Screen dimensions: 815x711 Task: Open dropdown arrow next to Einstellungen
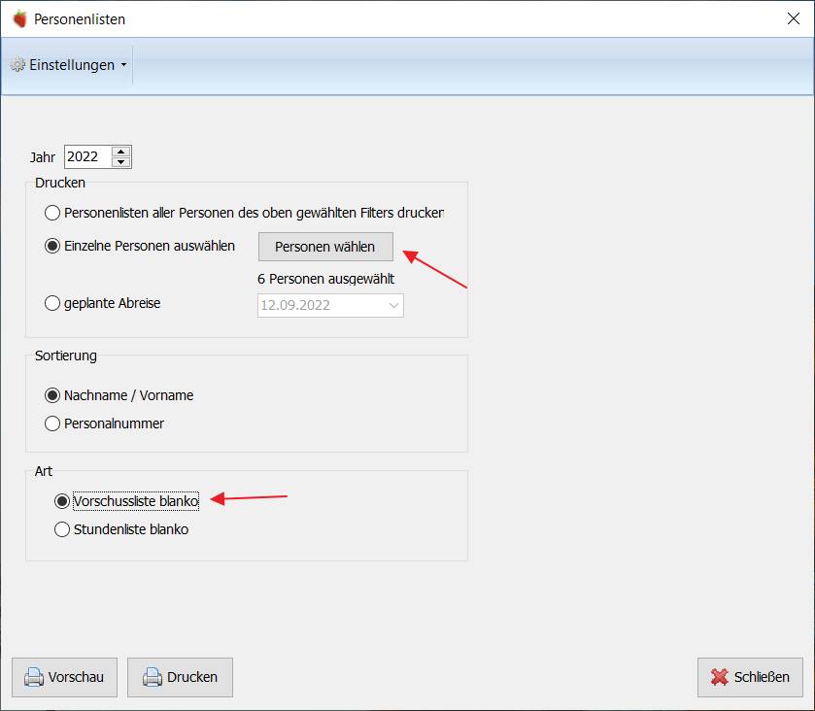point(123,65)
